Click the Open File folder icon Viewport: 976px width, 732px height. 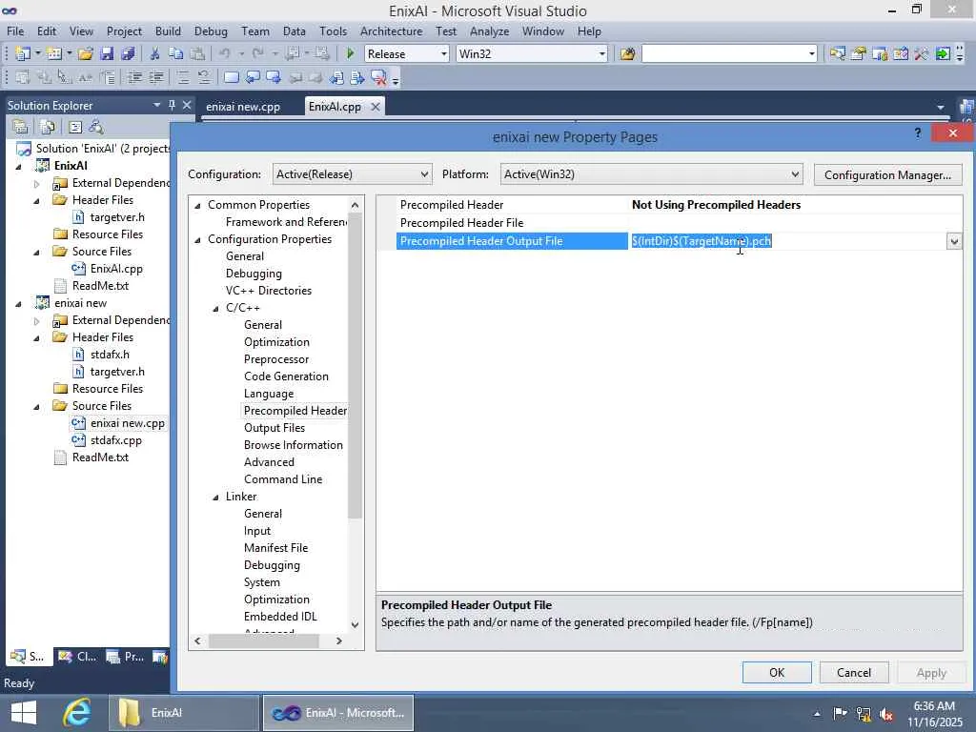tap(86, 54)
